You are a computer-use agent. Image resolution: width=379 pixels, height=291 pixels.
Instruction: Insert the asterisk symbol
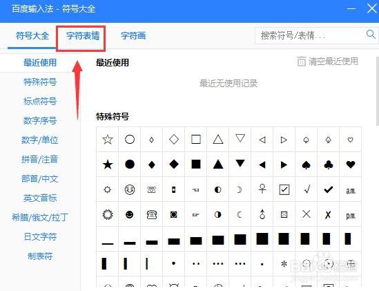(284, 263)
